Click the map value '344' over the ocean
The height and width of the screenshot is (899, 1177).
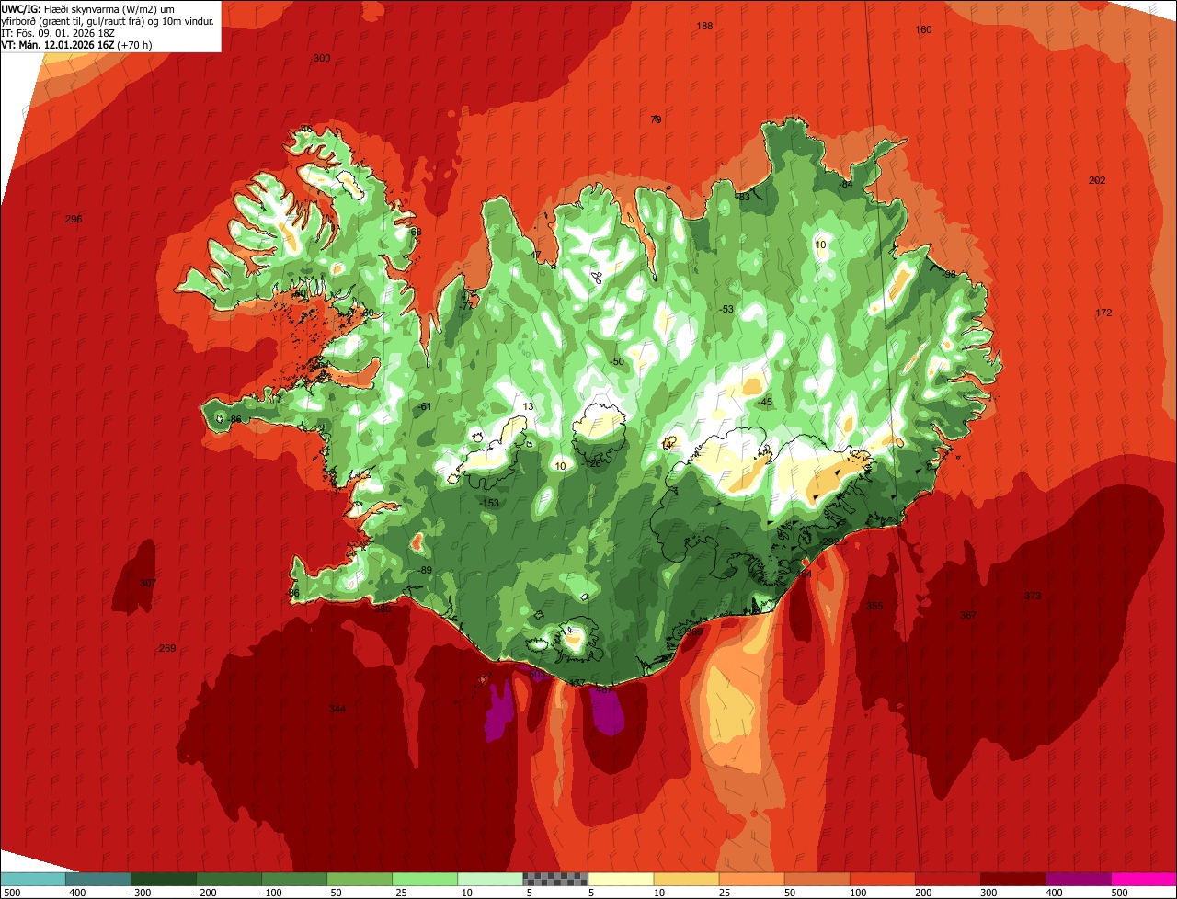tap(338, 709)
